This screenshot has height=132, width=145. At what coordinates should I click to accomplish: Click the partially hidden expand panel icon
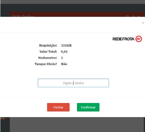click(x=134, y=16)
